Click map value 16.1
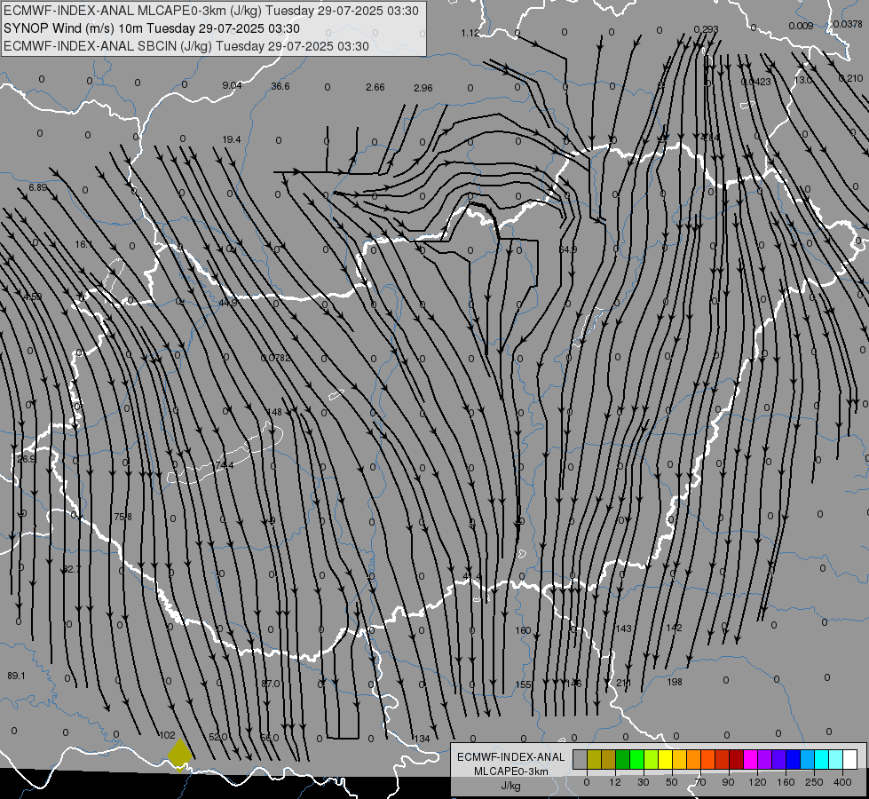Viewport: 869px width, 799px height. [x=83, y=244]
